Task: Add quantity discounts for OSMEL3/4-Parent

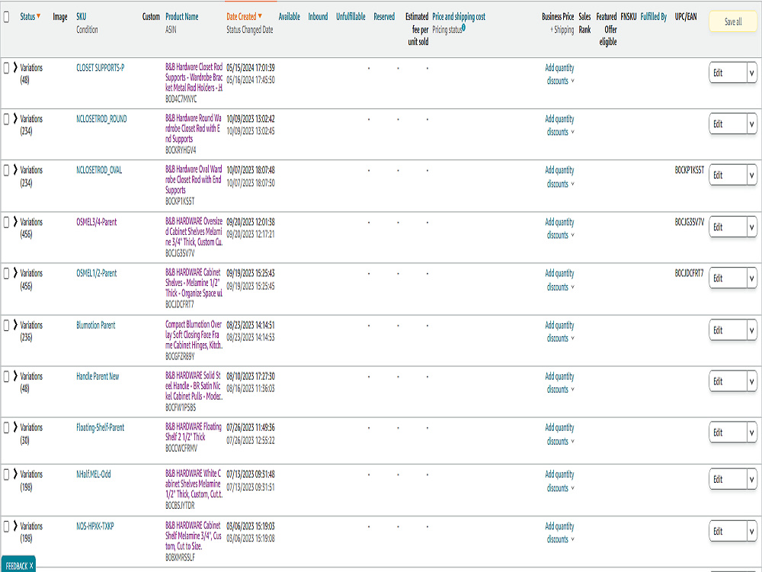Action: 560,229
